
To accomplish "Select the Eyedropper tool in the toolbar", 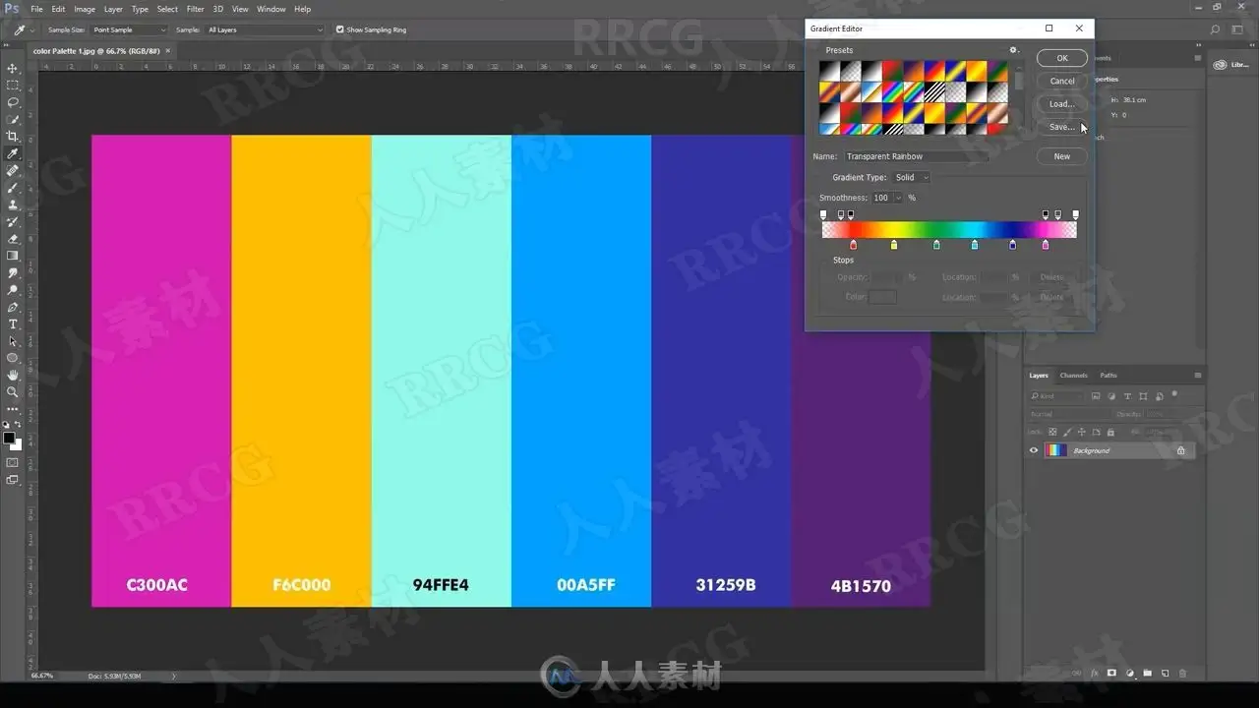I will pos(13,153).
